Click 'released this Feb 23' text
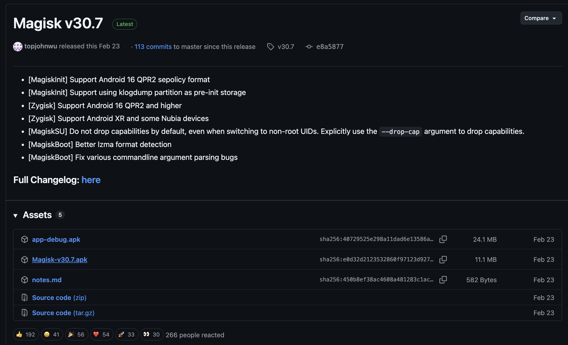 coord(89,46)
